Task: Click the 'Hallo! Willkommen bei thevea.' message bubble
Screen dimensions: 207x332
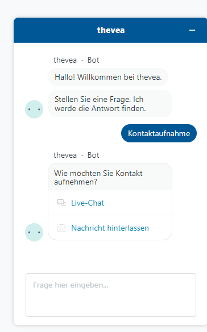Action: pyautogui.click(x=108, y=77)
